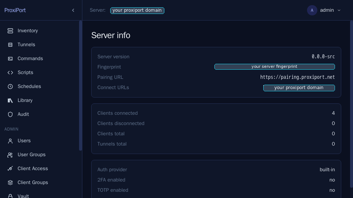
Task: Open Schedules in the sidebar
Action: (29, 86)
